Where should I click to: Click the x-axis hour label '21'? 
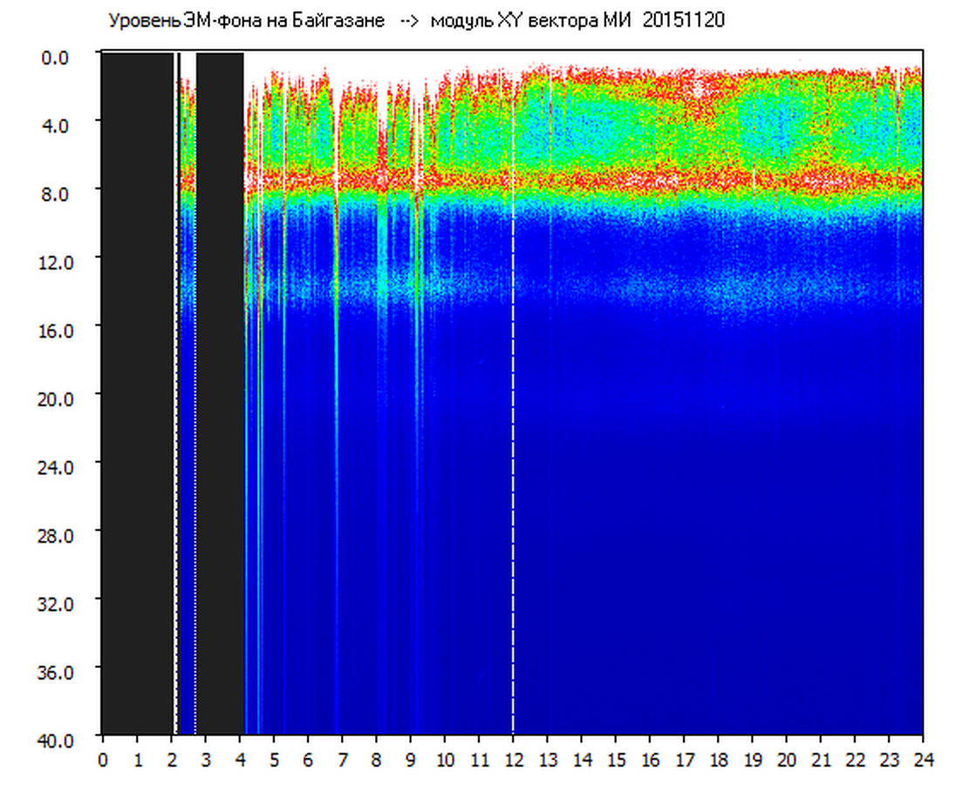tap(821, 760)
